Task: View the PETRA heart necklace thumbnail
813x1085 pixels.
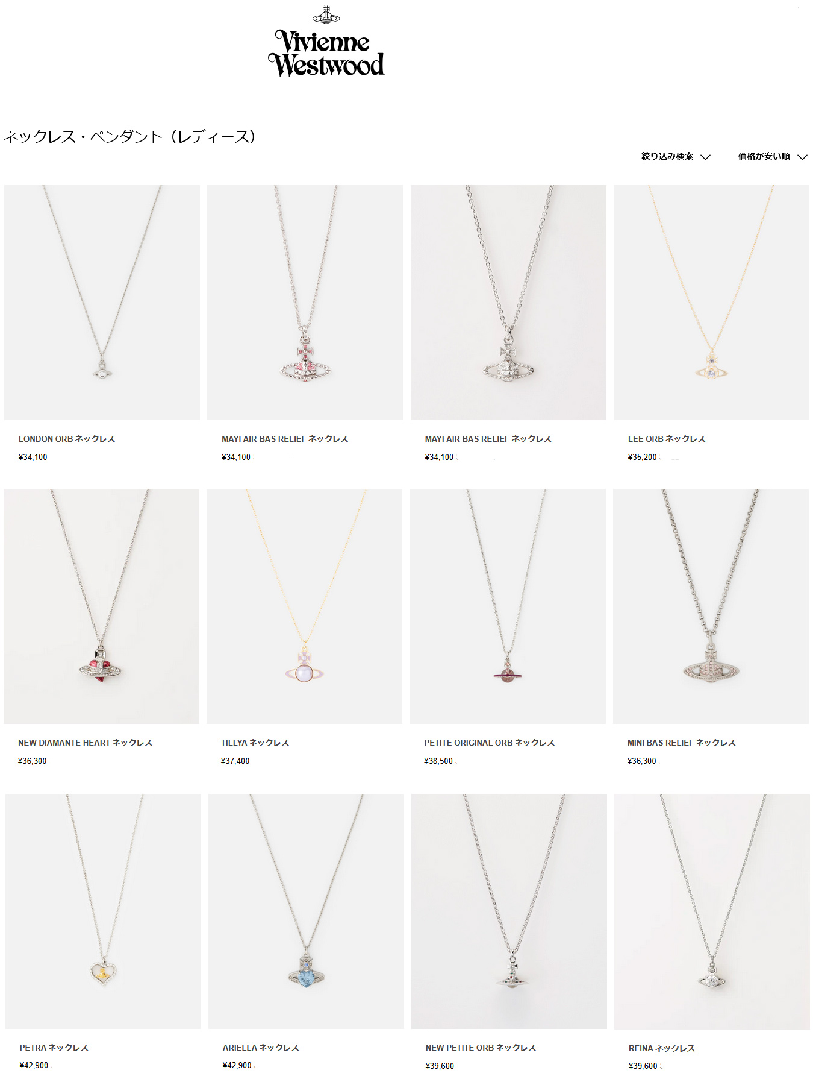Action: point(103,911)
